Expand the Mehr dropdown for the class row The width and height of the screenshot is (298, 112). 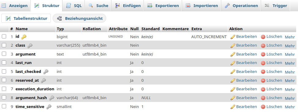(290, 46)
